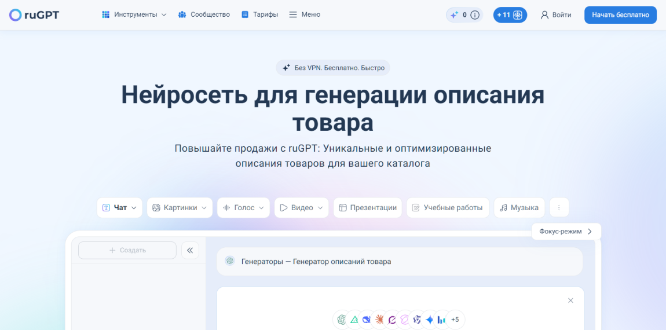This screenshot has width=666, height=330.
Task: Click the three-dots more tools button
Action: [x=559, y=208]
